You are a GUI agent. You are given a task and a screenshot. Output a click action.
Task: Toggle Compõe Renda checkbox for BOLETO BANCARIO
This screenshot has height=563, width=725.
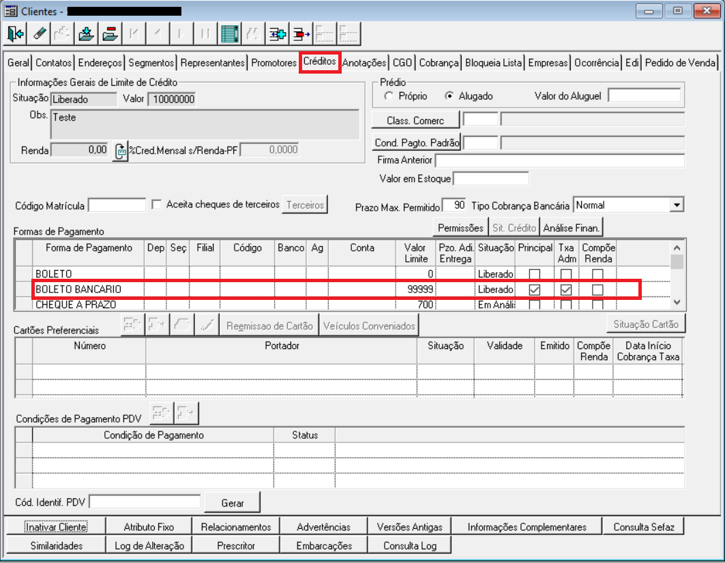coord(598,290)
